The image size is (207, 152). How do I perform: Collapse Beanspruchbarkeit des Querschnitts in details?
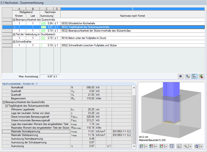coord(4,102)
